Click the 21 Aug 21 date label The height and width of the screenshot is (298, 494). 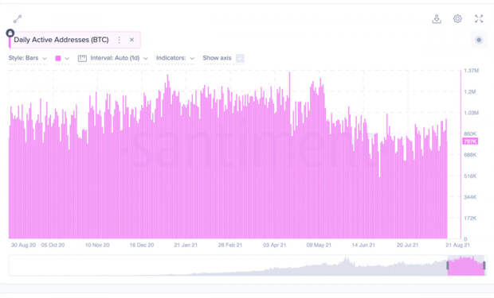458,245
